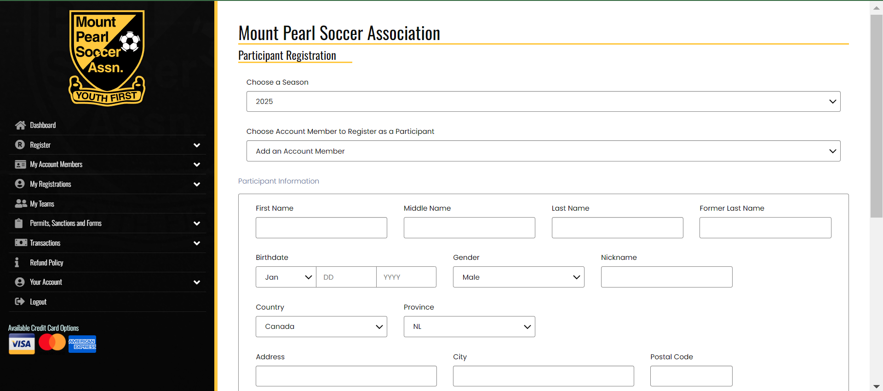Open the Register menu item
The height and width of the screenshot is (391, 883).
107,145
